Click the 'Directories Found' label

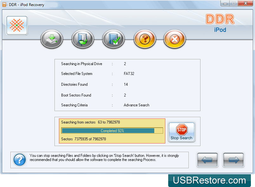point(74,84)
